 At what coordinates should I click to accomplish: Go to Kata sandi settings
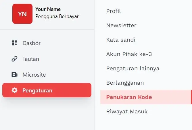pos(121,40)
